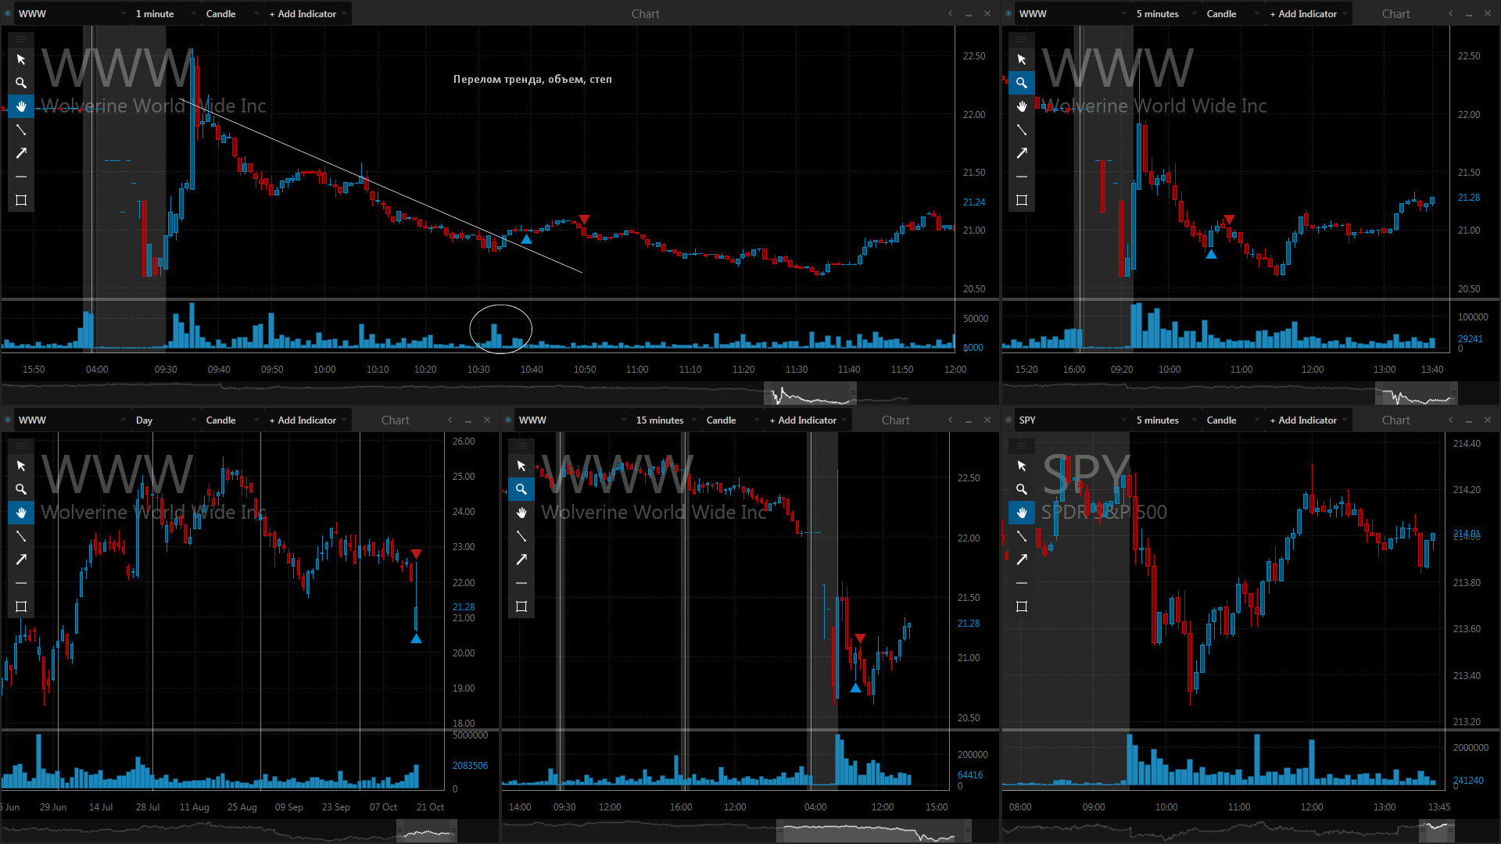Click the WWW symbol field in Day chart
1501x844 pixels.
72,420
